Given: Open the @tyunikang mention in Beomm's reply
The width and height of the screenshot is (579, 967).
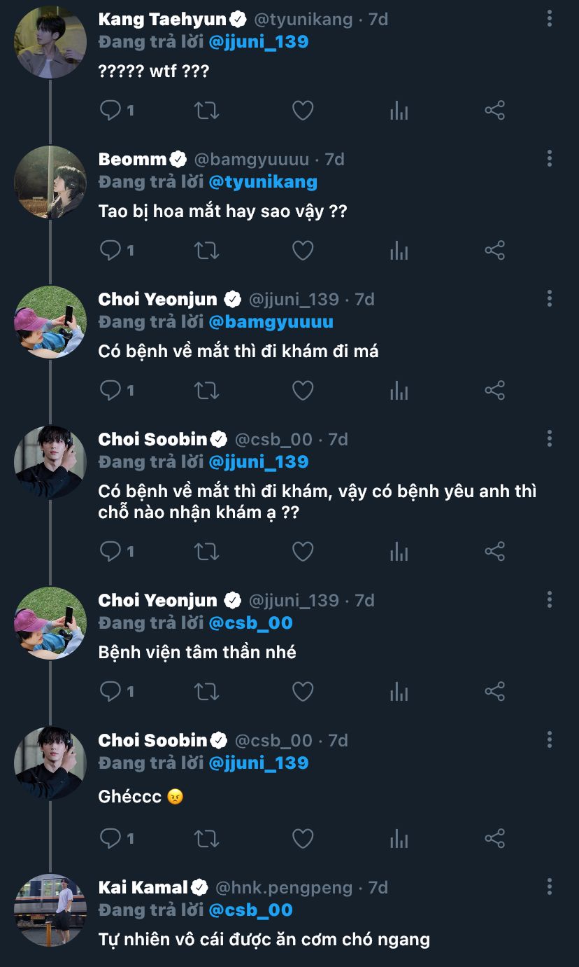Looking at the screenshot, I should 263,182.
